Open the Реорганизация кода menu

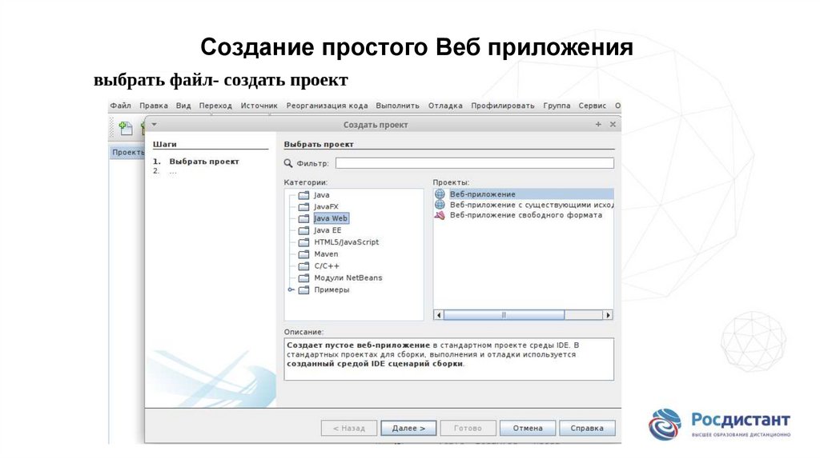(327, 106)
